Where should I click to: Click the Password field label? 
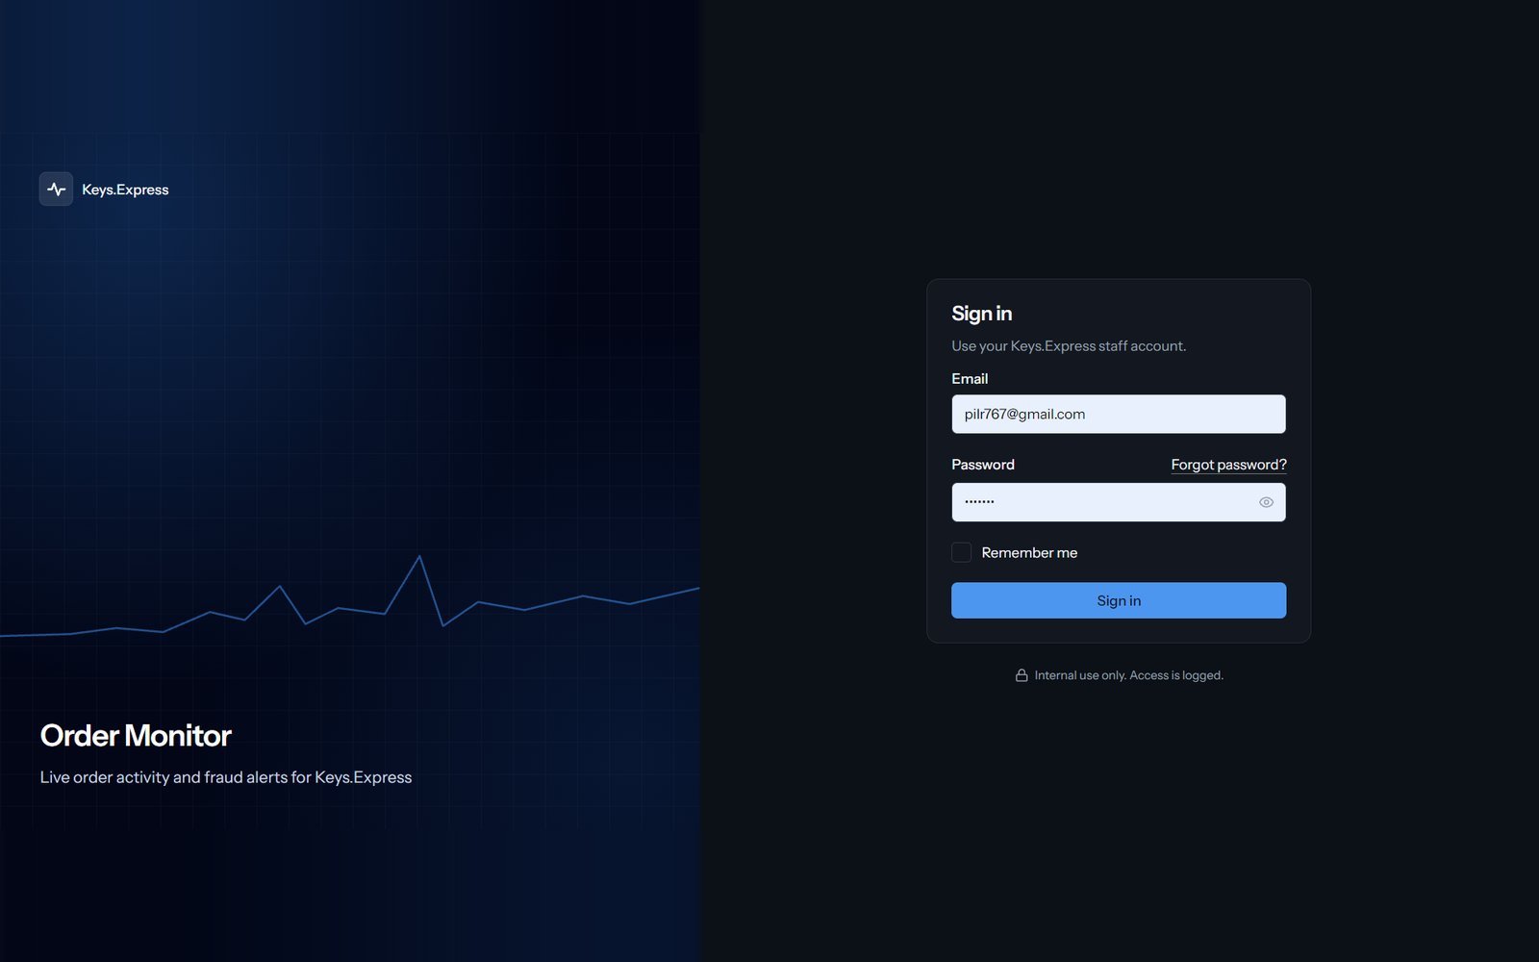click(983, 465)
